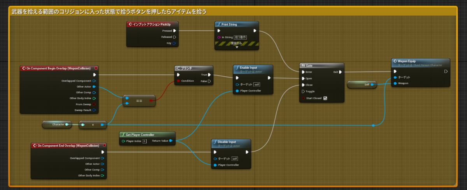
Task: Click Disable Input's exec output pin
Action: pos(247,152)
